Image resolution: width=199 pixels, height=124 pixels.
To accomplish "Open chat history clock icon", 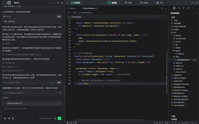I will [54, 3].
